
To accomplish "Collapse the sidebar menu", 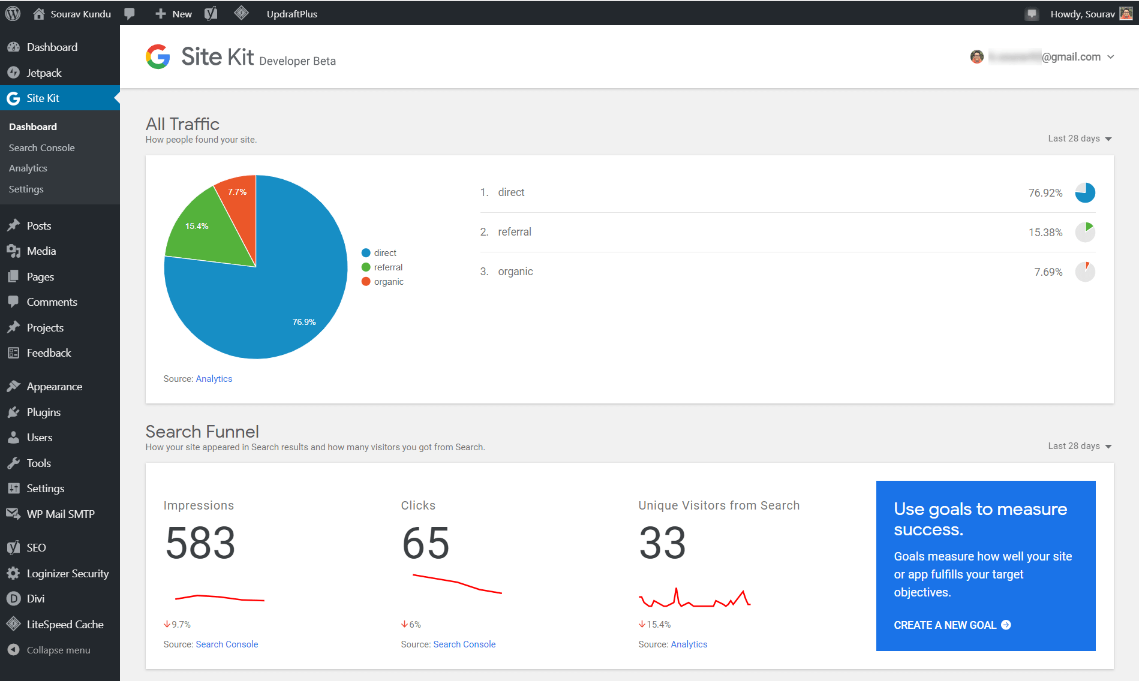I will coord(49,650).
